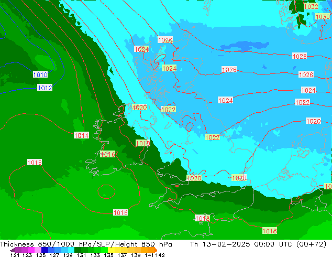Click the dark blue legend swatch at 125

click(45, 250)
